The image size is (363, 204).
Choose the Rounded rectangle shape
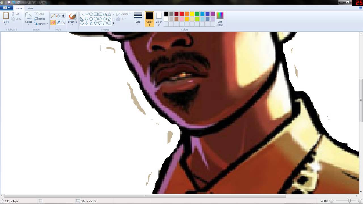click(x=100, y=14)
